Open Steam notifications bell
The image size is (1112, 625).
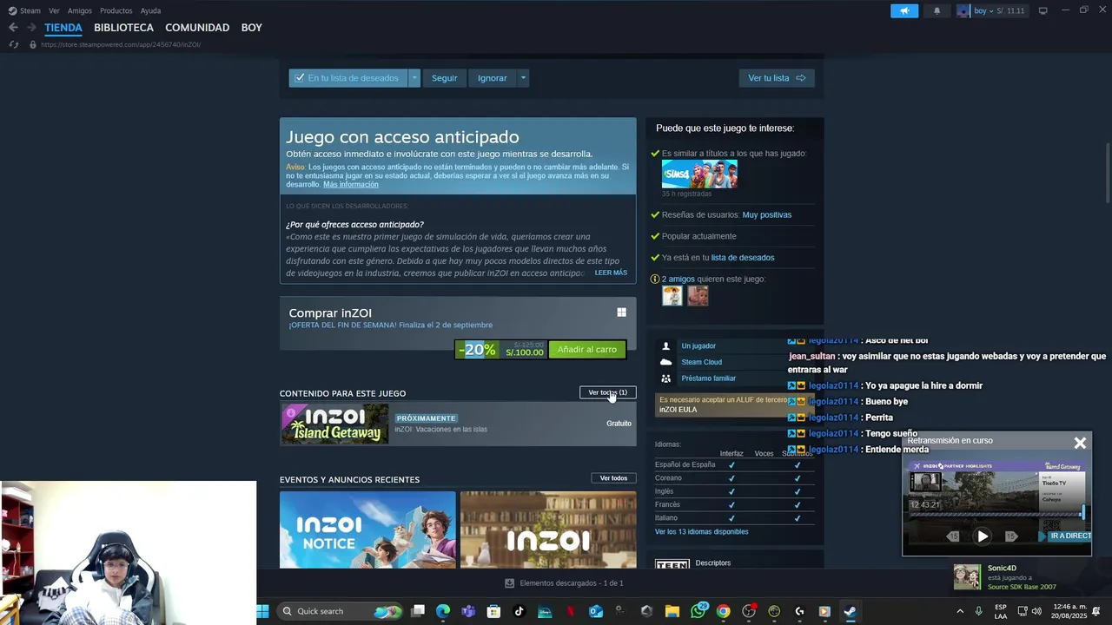pos(937,11)
